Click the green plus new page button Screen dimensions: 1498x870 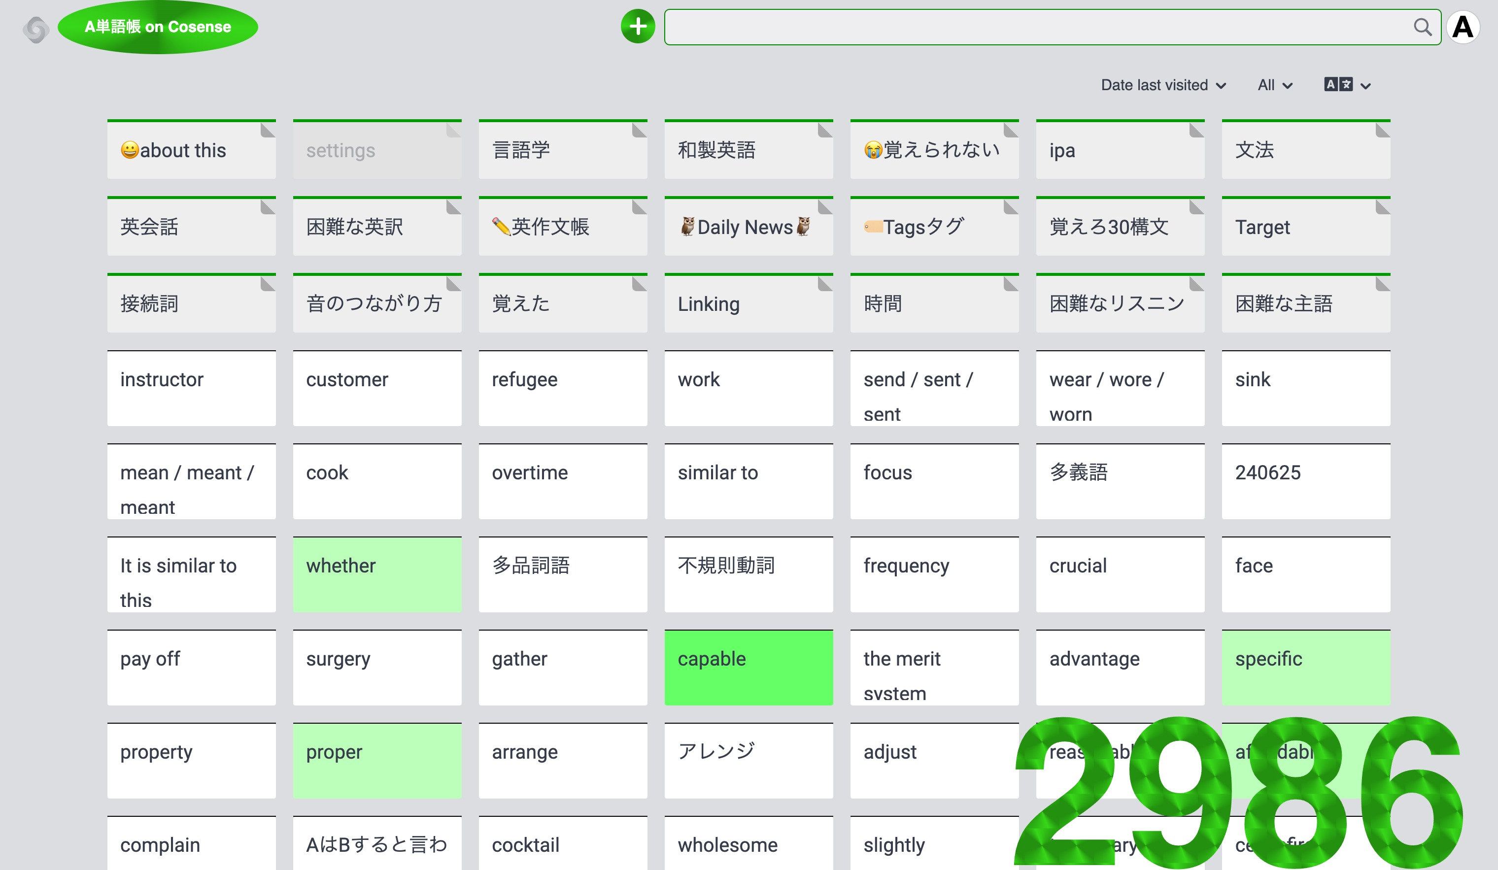coord(637,27)
